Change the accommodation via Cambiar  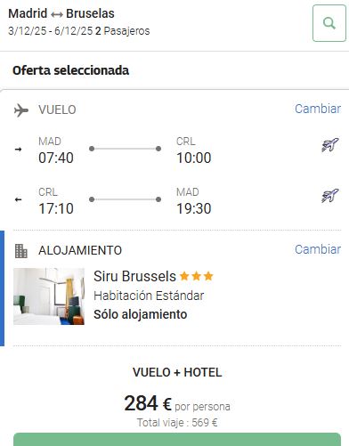coord(318,249)
